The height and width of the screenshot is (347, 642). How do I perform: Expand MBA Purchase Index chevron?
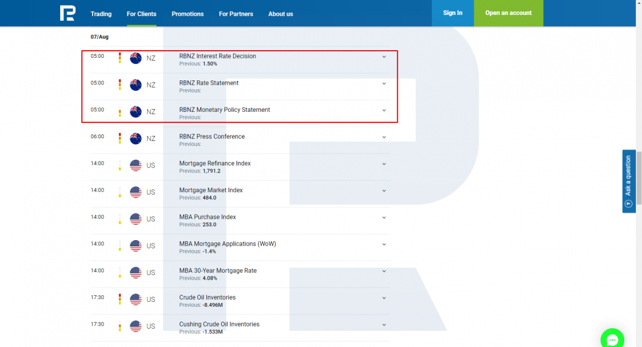(x=384, y=218)
